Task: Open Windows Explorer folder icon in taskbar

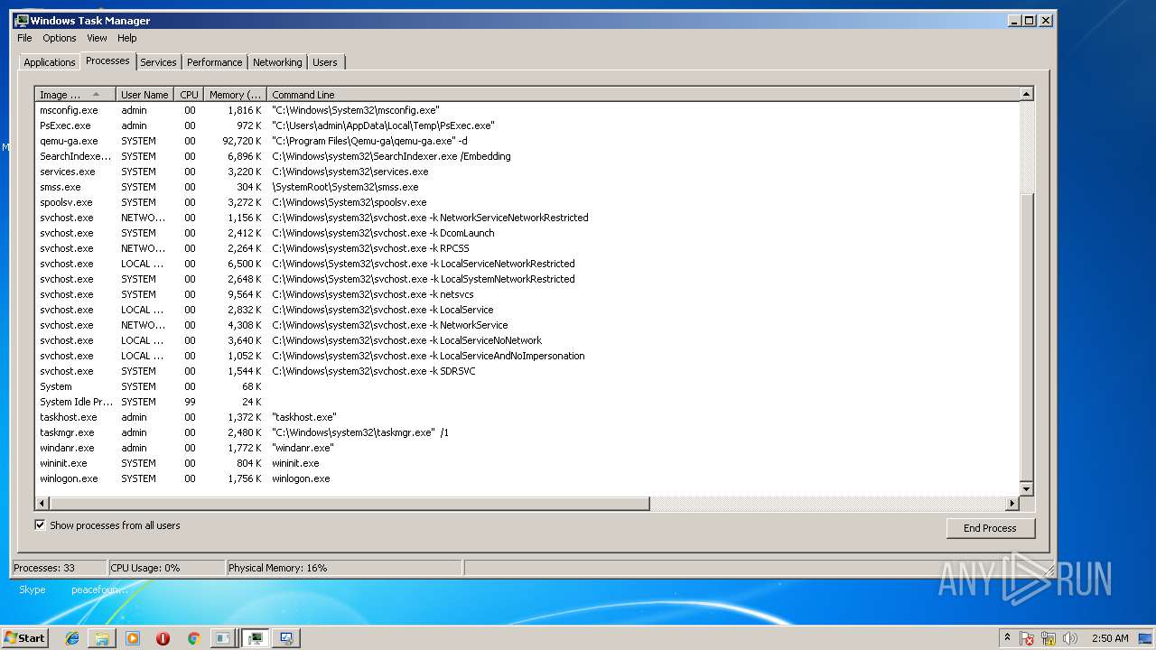Action: click(102, 638)
